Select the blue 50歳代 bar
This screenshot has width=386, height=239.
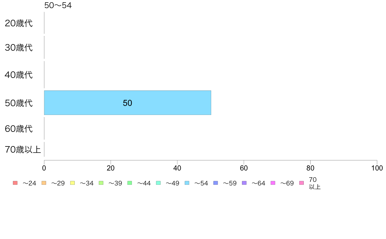127,103
